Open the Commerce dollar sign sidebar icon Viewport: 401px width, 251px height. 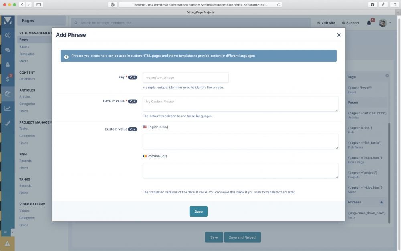(8, 79)
